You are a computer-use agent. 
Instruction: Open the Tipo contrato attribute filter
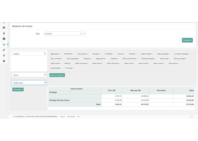tap(56, 59)
